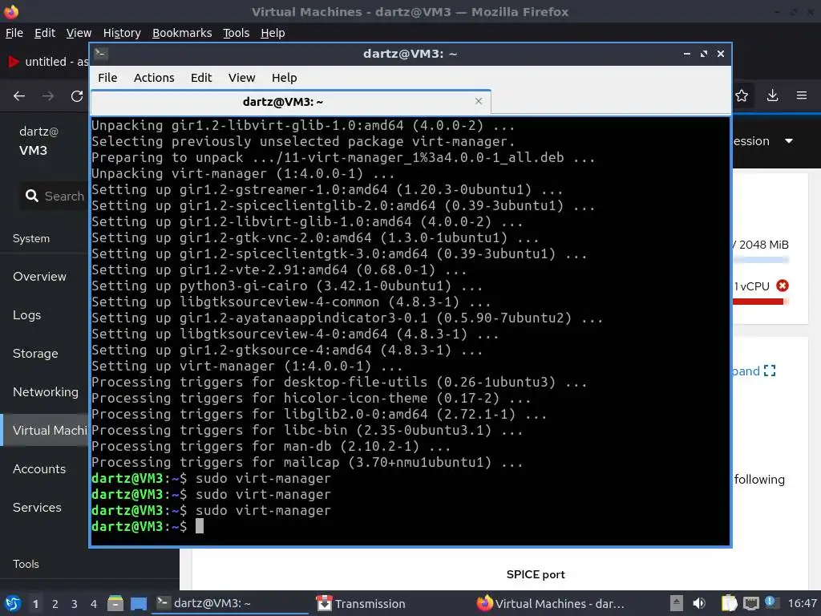Open the Actions menu in the terminal
Viewport: 821px width, 616px height.
pos(154,78)
